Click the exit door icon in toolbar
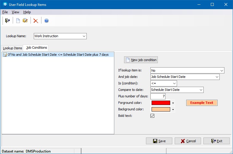The height and width of the screenshot is (154, 233). coord(7,21)
